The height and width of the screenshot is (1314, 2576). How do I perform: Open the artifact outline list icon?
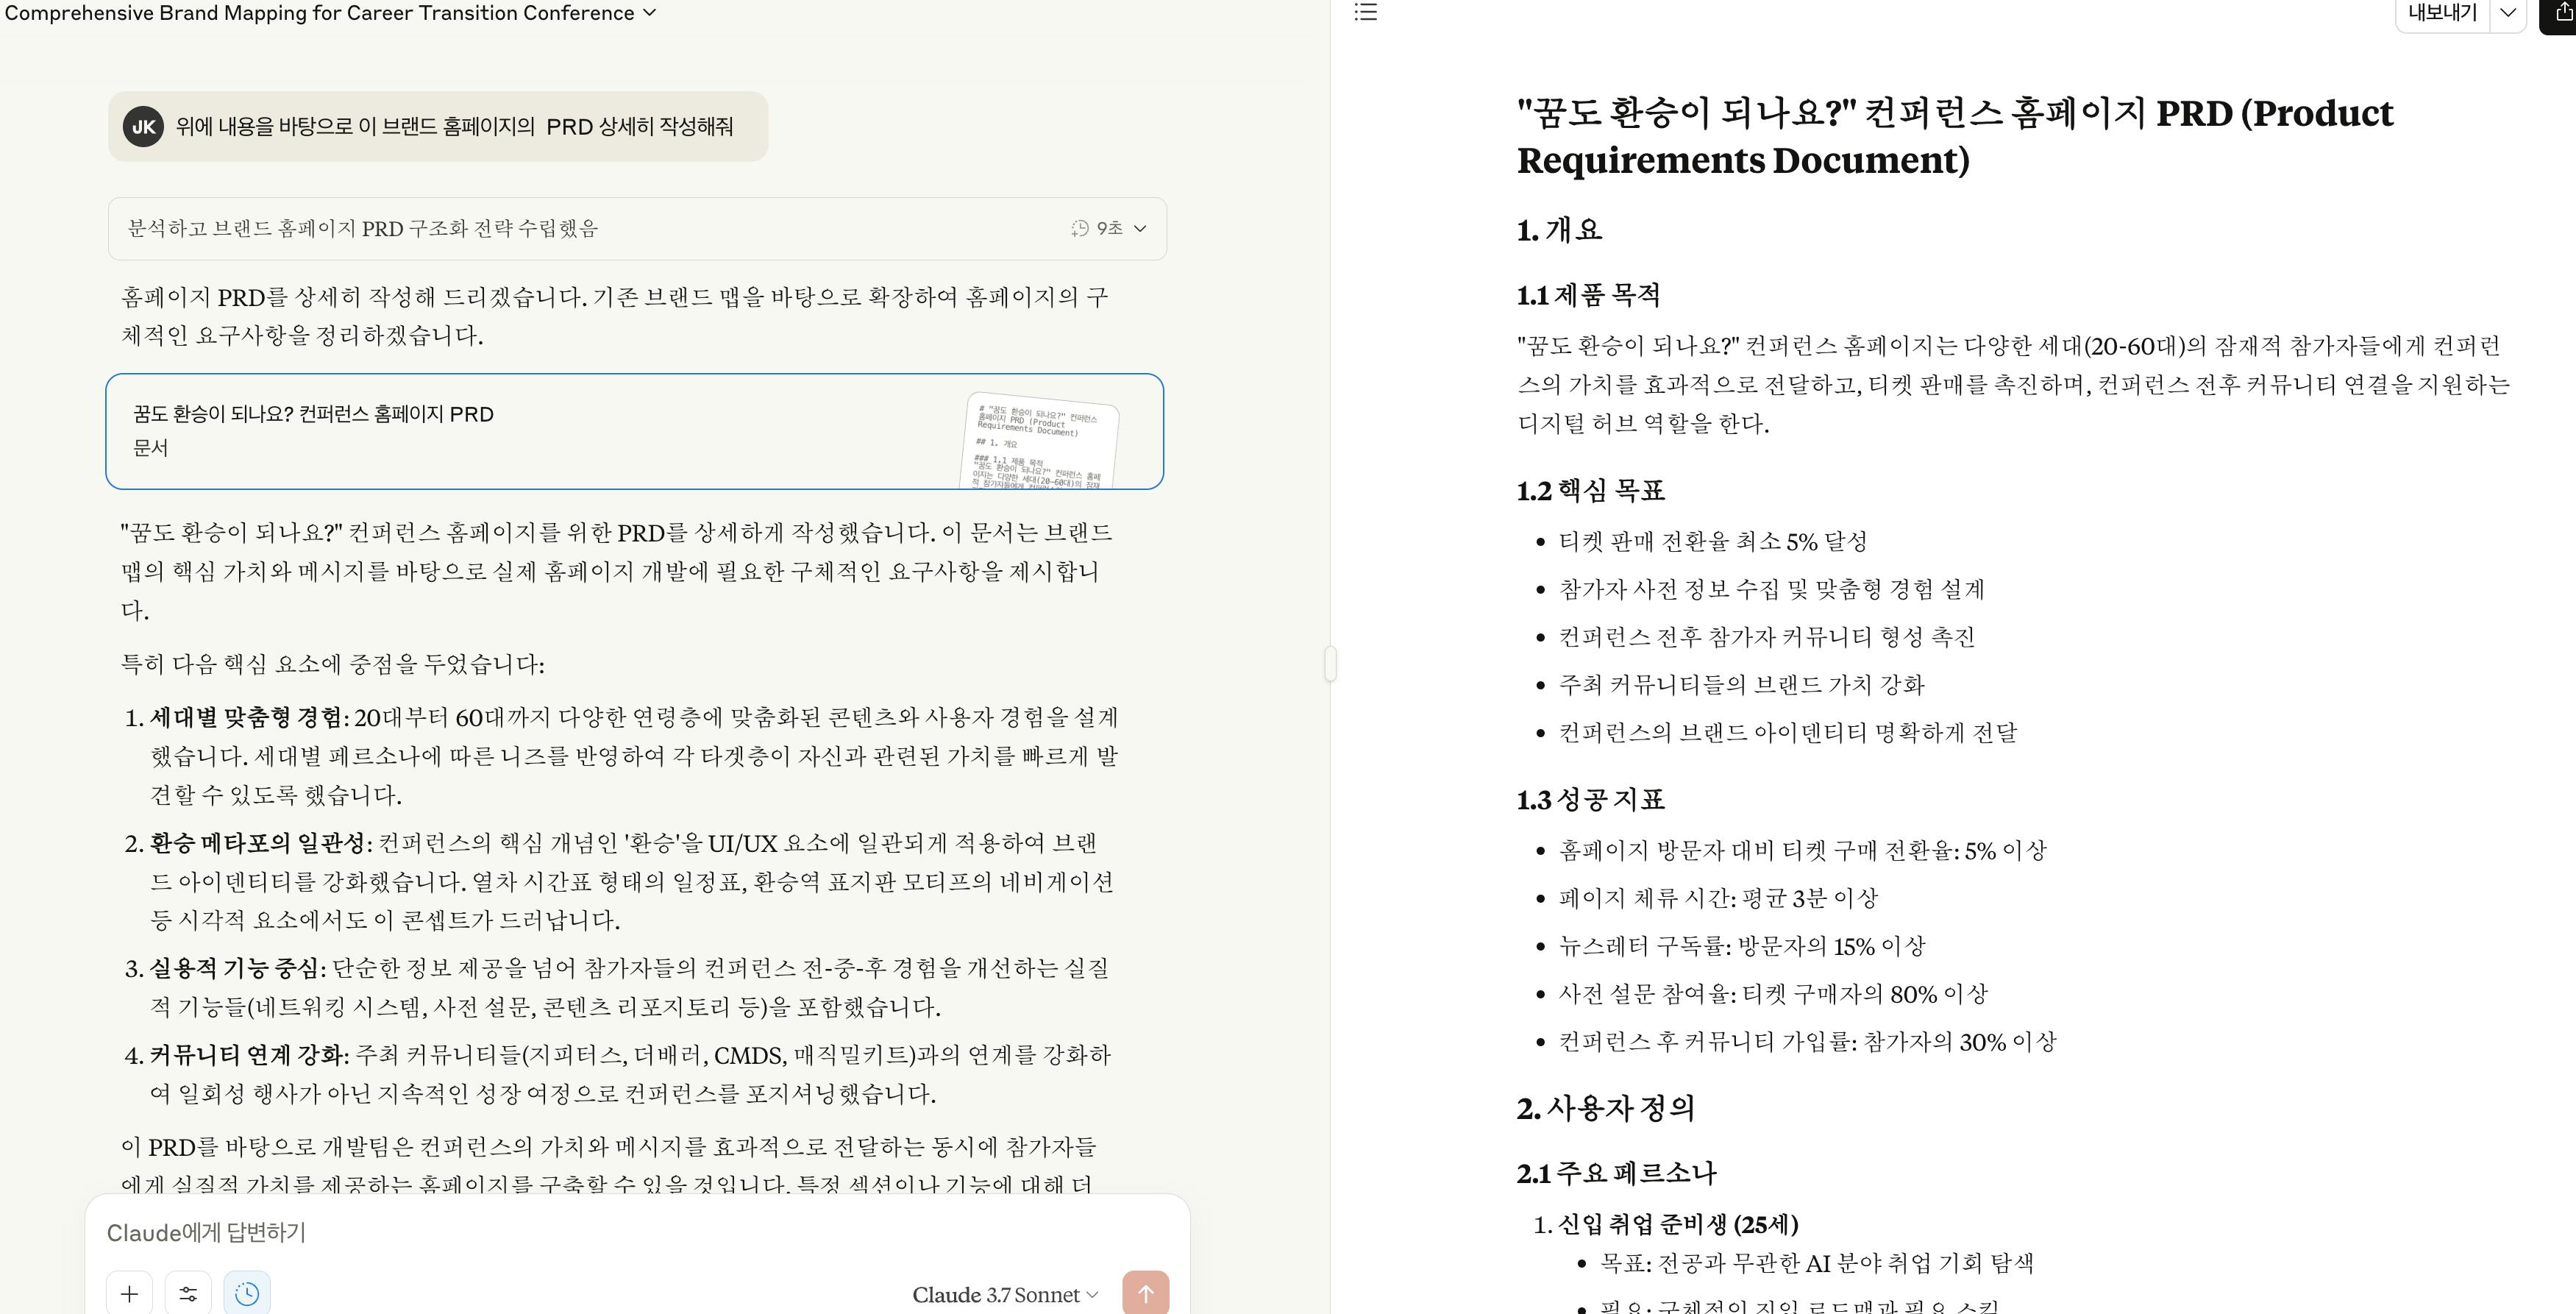pyautogui.click(x=1365, y=12)
